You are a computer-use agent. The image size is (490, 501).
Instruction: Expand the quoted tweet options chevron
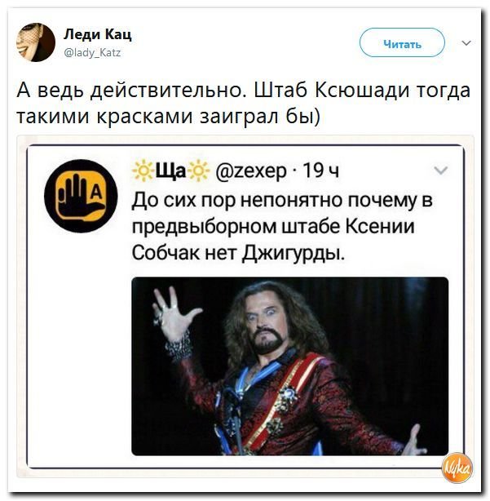click(x=441, y=171)
